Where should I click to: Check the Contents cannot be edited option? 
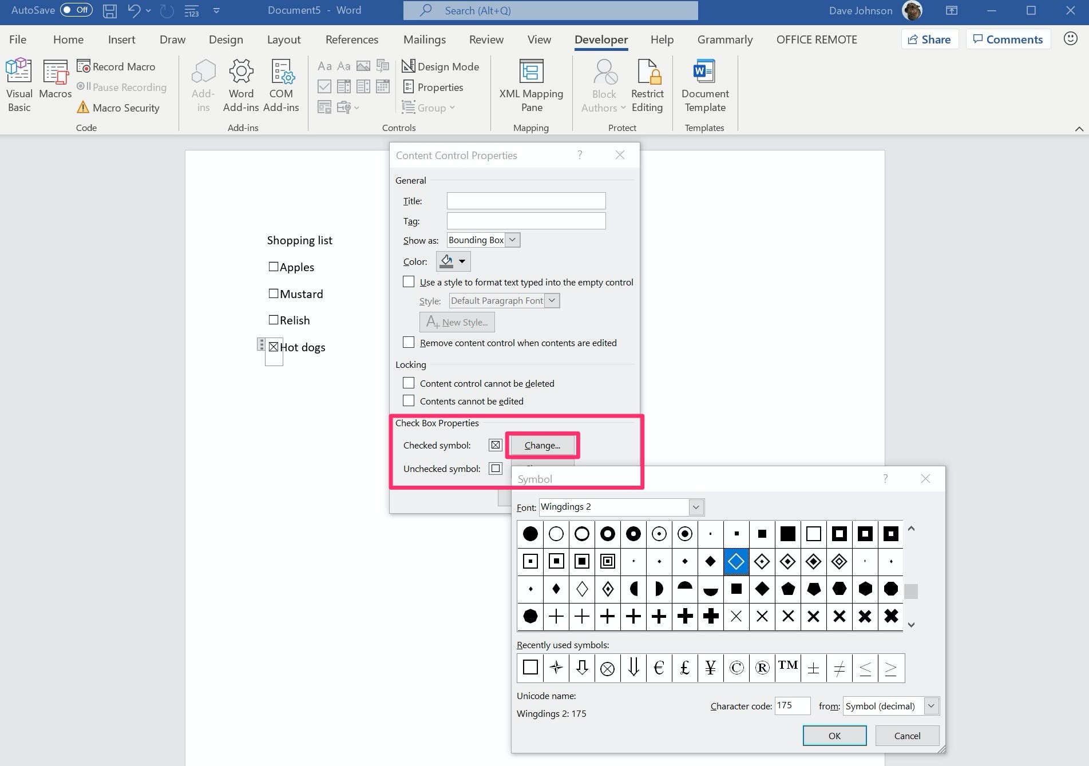[x=409, y=400]
